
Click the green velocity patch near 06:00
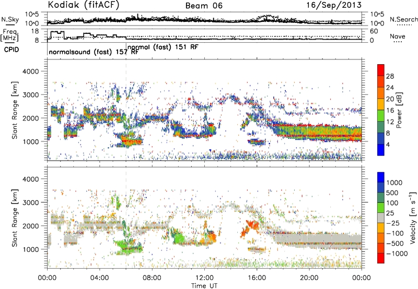tap(129, 247)
